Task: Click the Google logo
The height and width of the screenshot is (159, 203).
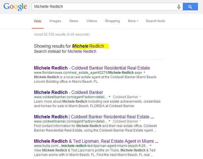Action: click(x=15, y=7)
